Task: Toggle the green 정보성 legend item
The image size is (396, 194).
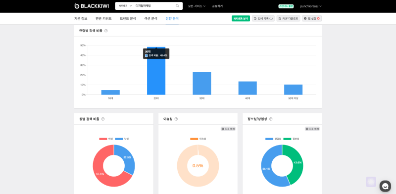Action: (x=291, y=139)
